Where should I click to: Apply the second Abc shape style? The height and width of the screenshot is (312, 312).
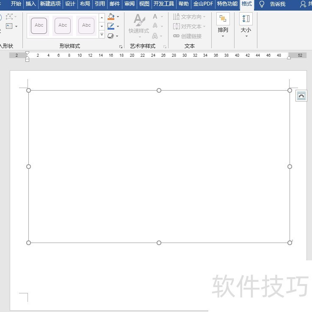pyautogui.click(x=63, y=26)
